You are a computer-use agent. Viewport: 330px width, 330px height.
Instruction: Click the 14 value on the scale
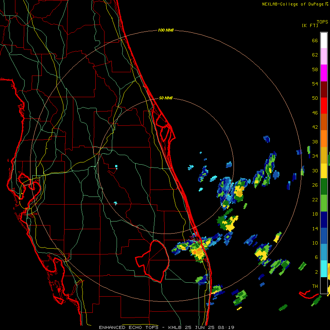tap(315, 228)
